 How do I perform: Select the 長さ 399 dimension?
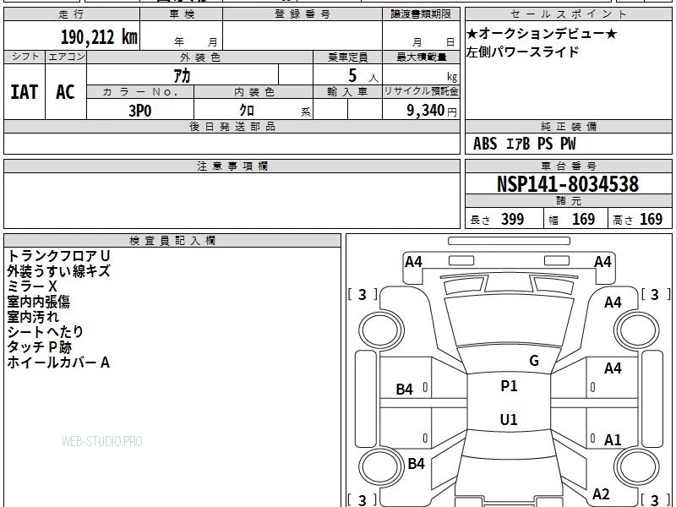497,219
